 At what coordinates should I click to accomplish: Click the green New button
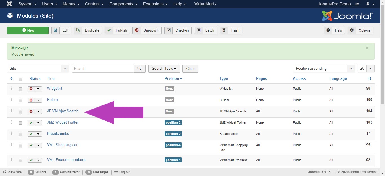tap(28, 30)
